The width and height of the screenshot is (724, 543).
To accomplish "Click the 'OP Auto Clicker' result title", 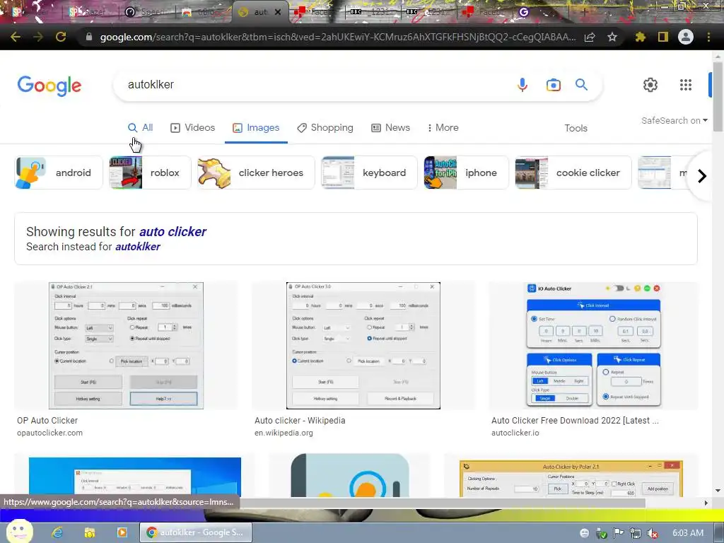I will (47, 421).
